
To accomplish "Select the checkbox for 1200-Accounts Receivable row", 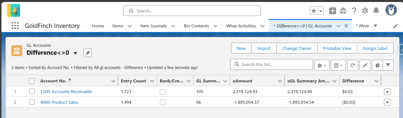I will 32,91.
